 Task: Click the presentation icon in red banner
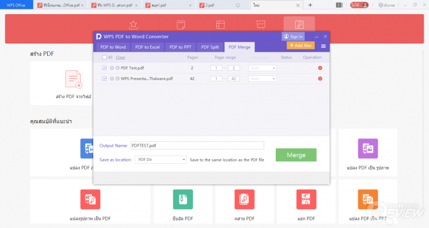click(x=260, y=25)
